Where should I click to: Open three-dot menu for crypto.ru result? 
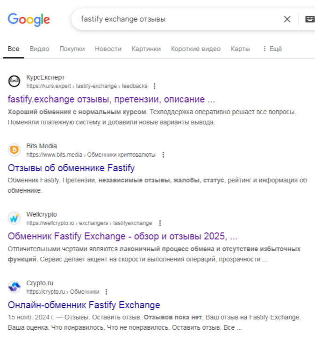106,291
